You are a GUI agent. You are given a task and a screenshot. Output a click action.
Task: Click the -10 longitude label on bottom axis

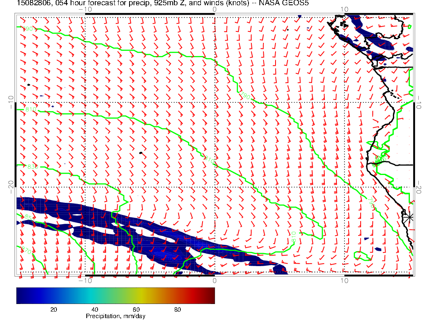coord(85,280)
